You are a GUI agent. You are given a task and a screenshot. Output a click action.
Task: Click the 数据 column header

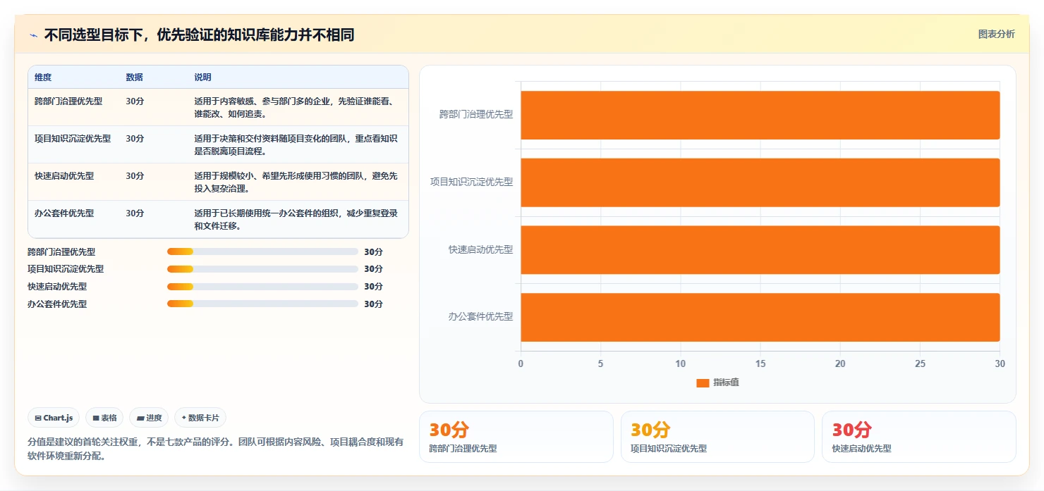135,77
